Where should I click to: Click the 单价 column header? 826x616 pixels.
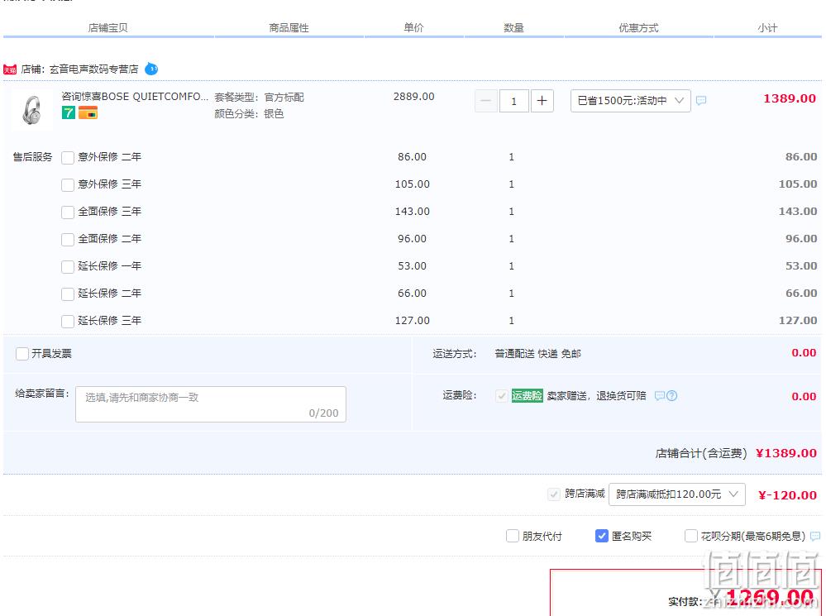413,28
